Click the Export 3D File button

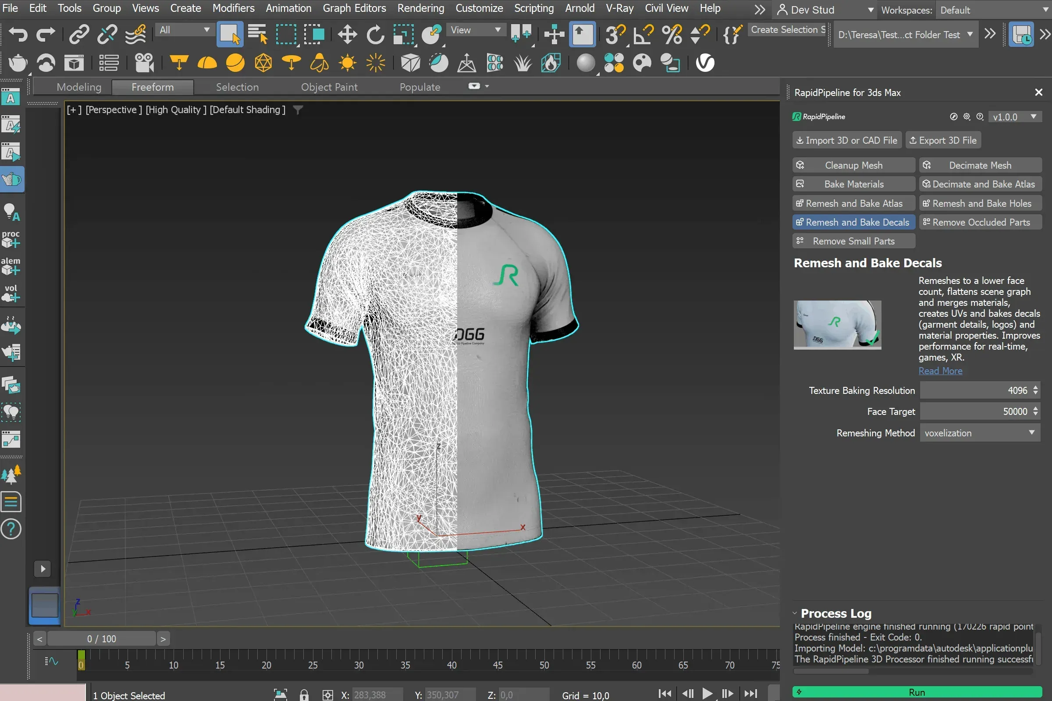pos(943,140)
